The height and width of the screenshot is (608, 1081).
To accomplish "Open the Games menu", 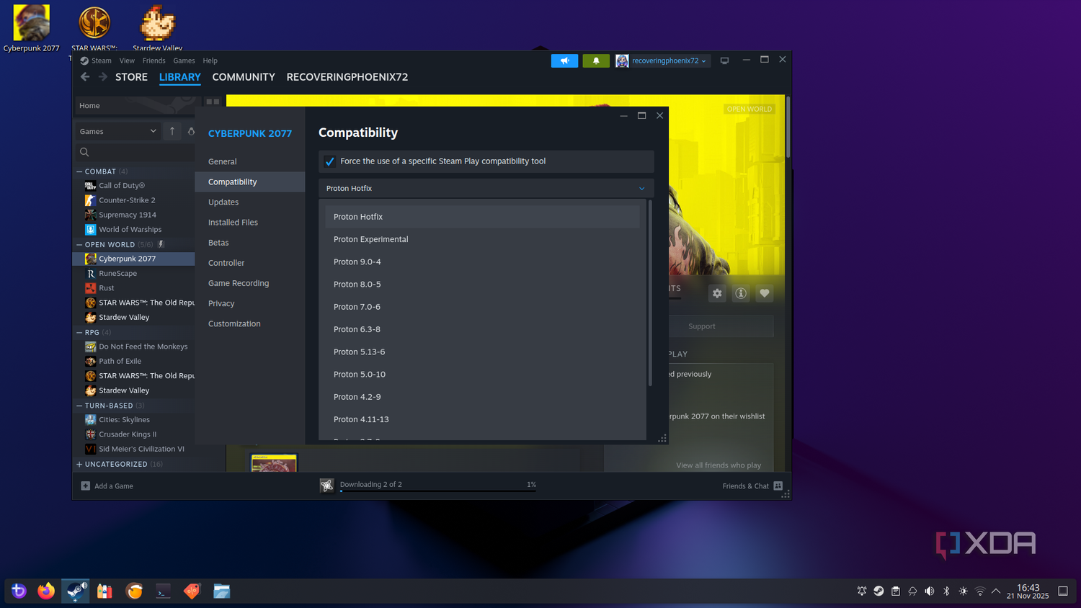I will (x=184, y=61).
